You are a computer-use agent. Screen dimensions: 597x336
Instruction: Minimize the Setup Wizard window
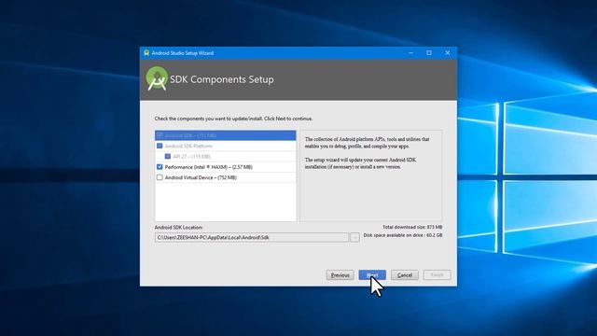tap(410, 53)
